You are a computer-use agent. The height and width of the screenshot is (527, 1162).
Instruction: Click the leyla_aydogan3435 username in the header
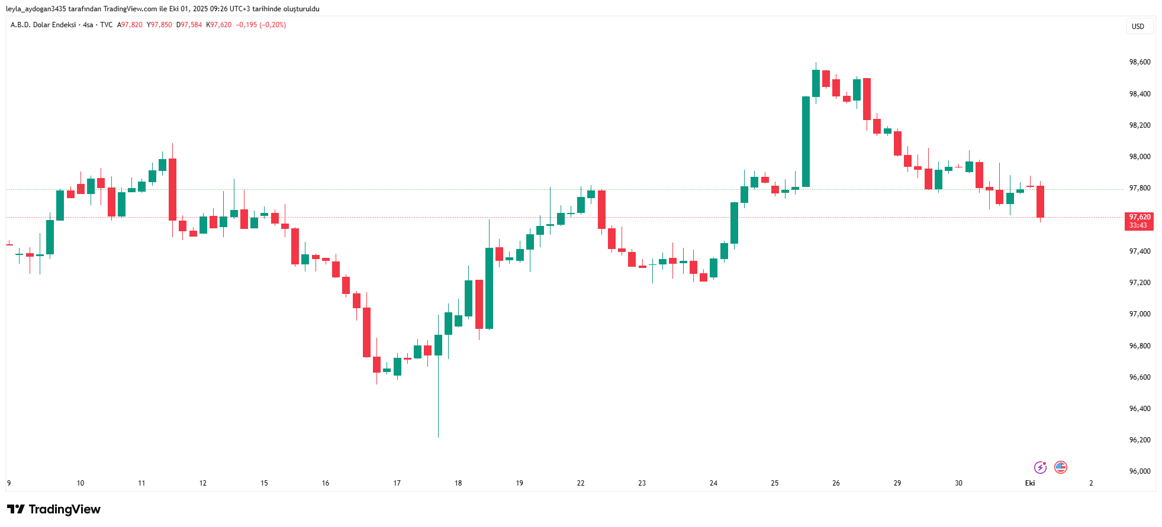tap(36, 9)
